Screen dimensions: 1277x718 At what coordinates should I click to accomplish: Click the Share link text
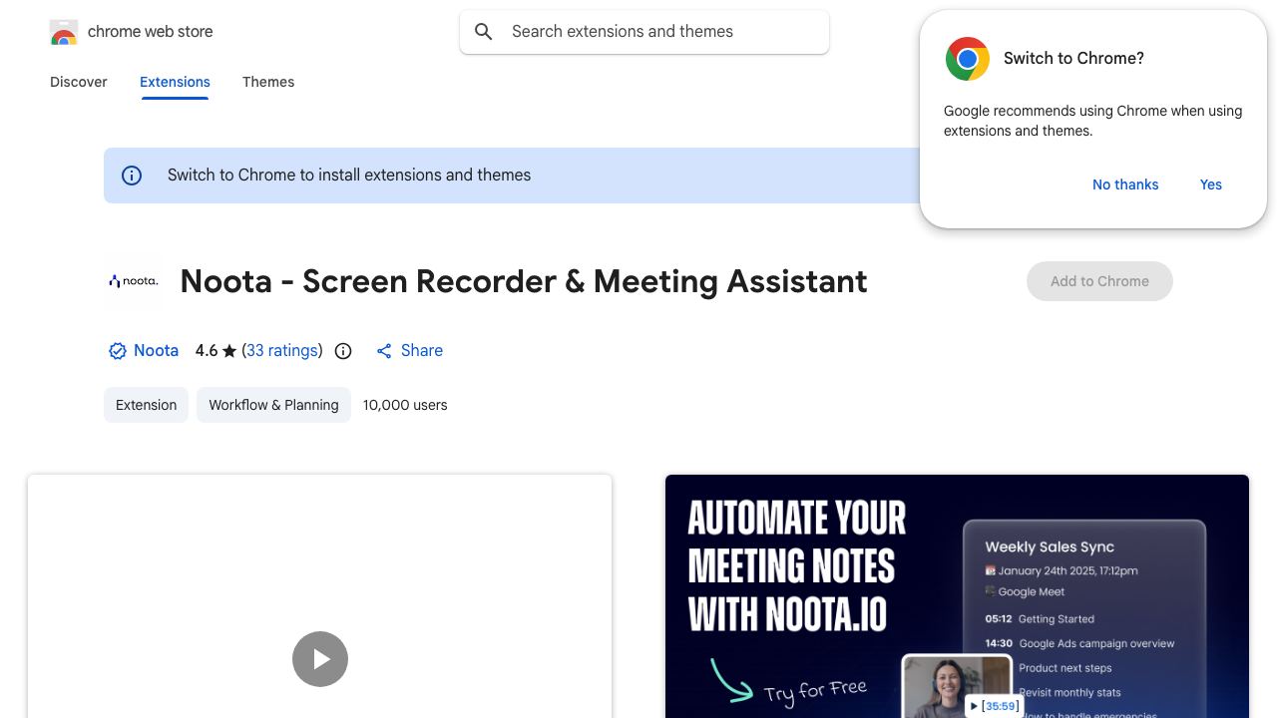(422, 351)
